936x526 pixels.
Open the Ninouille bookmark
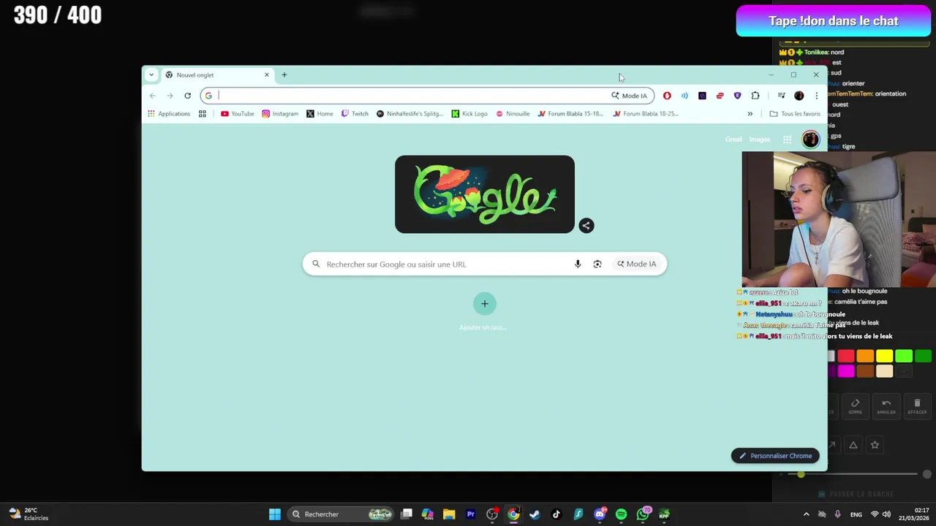click(x=513, y=113)
